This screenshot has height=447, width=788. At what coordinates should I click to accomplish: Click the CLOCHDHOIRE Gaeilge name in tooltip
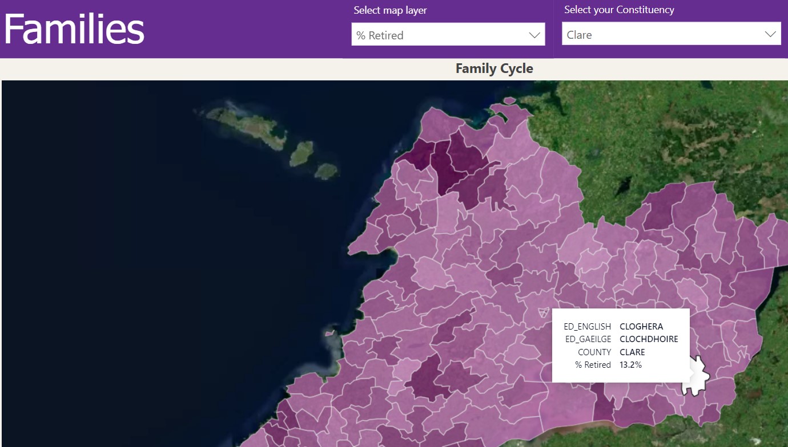point(649,339)
